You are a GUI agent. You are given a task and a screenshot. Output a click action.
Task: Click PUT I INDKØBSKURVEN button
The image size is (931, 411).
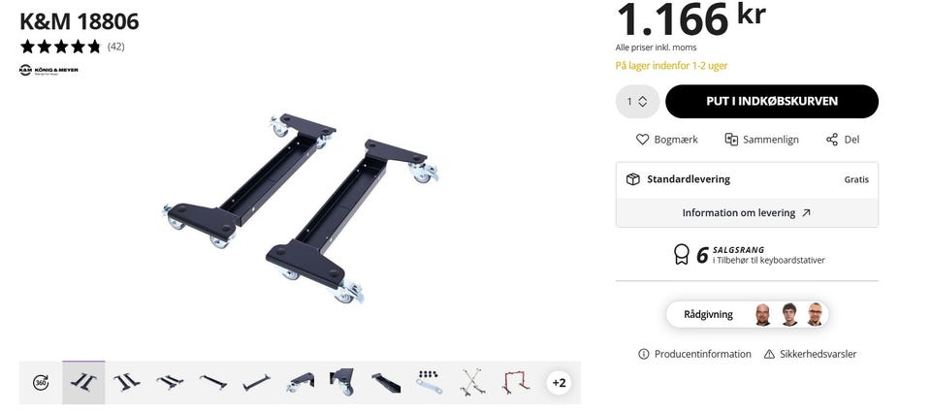coord(772,102)
